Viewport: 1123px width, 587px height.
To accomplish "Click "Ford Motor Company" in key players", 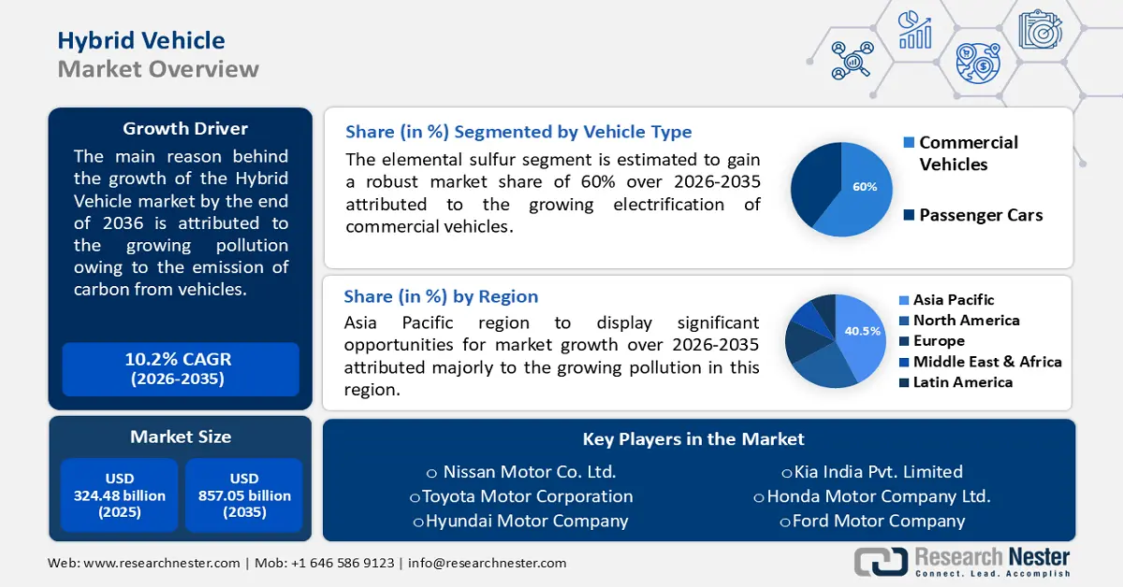I will [x=879, y=521].
